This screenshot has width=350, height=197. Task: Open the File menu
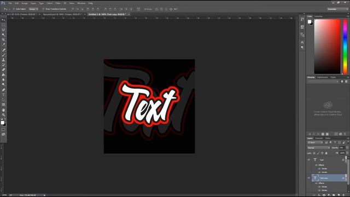click(10, 3)
